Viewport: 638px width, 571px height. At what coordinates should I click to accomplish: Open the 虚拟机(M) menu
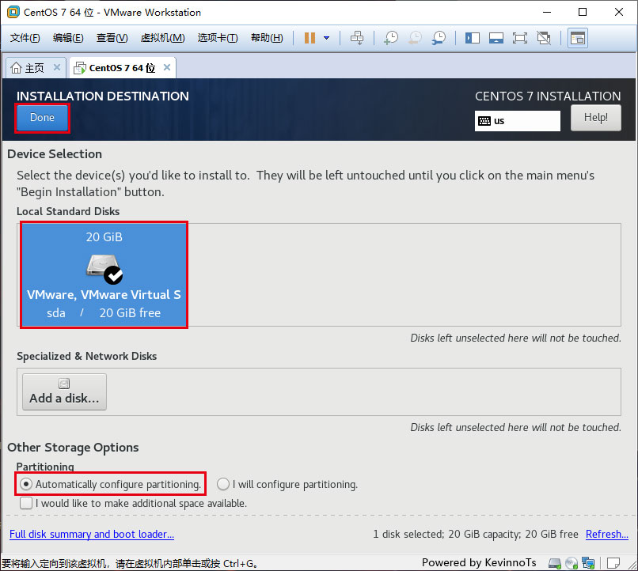click(163, 38)
